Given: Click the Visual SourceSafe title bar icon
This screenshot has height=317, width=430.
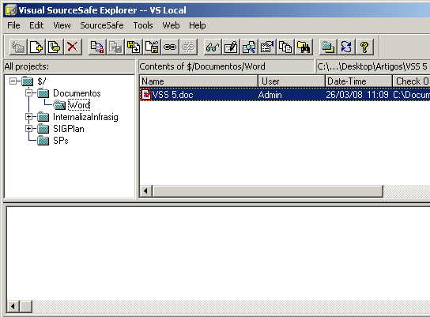Looking at the screenshot, I should tap(11, 10).
